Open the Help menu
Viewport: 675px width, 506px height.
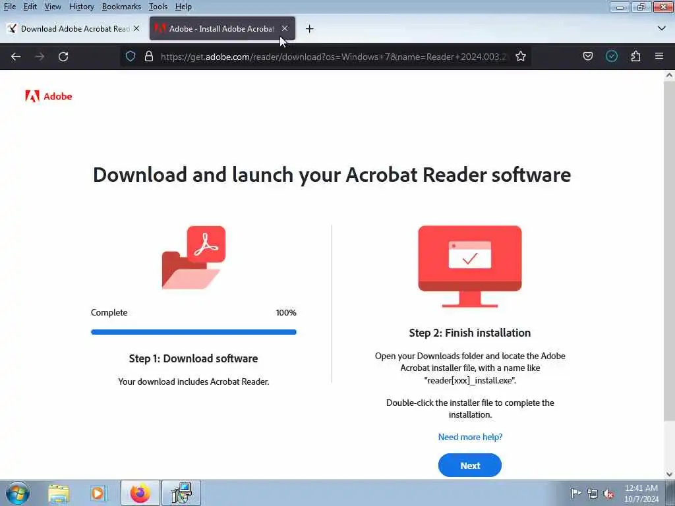(x=183, y=7)
